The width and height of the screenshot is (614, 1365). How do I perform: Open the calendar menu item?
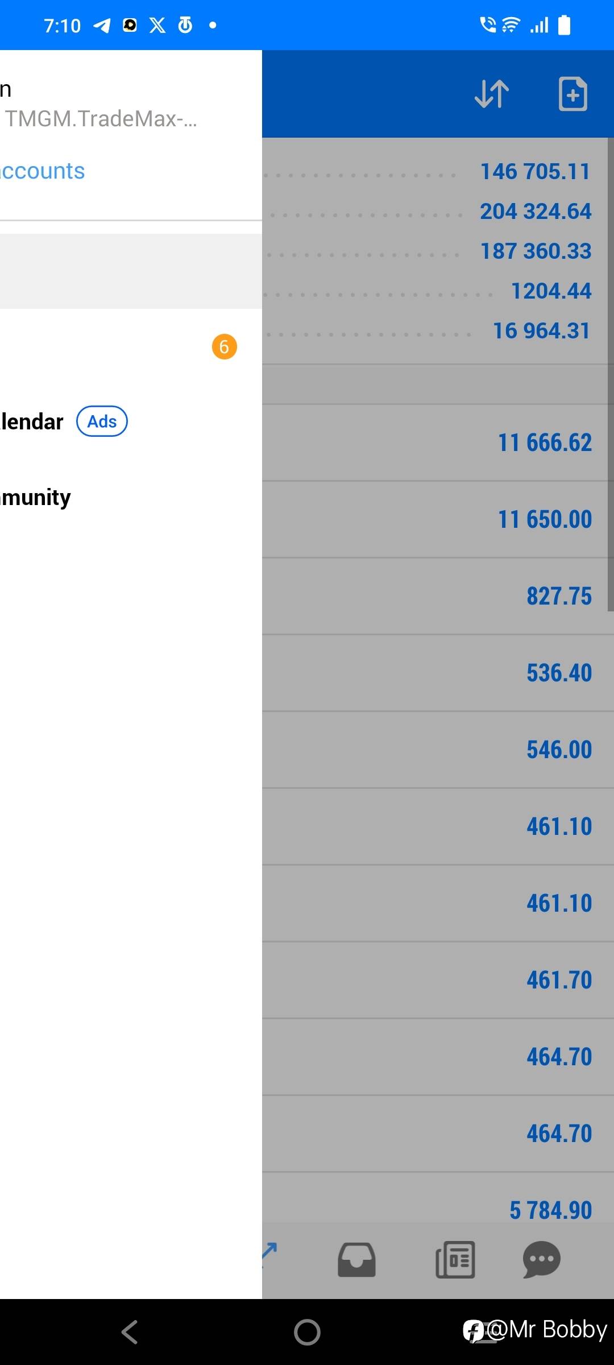click(31, 422)
